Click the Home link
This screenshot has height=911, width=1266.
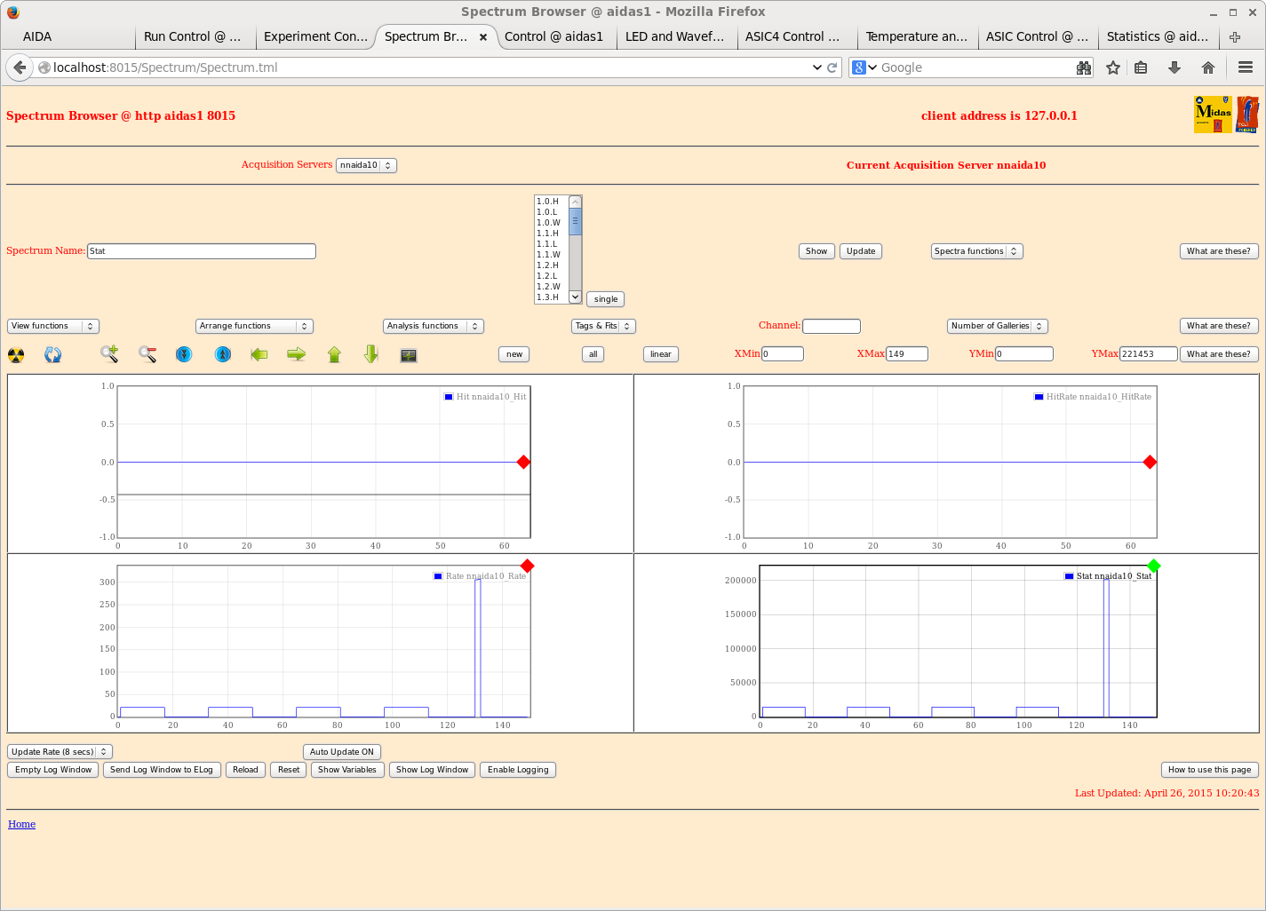21,824
